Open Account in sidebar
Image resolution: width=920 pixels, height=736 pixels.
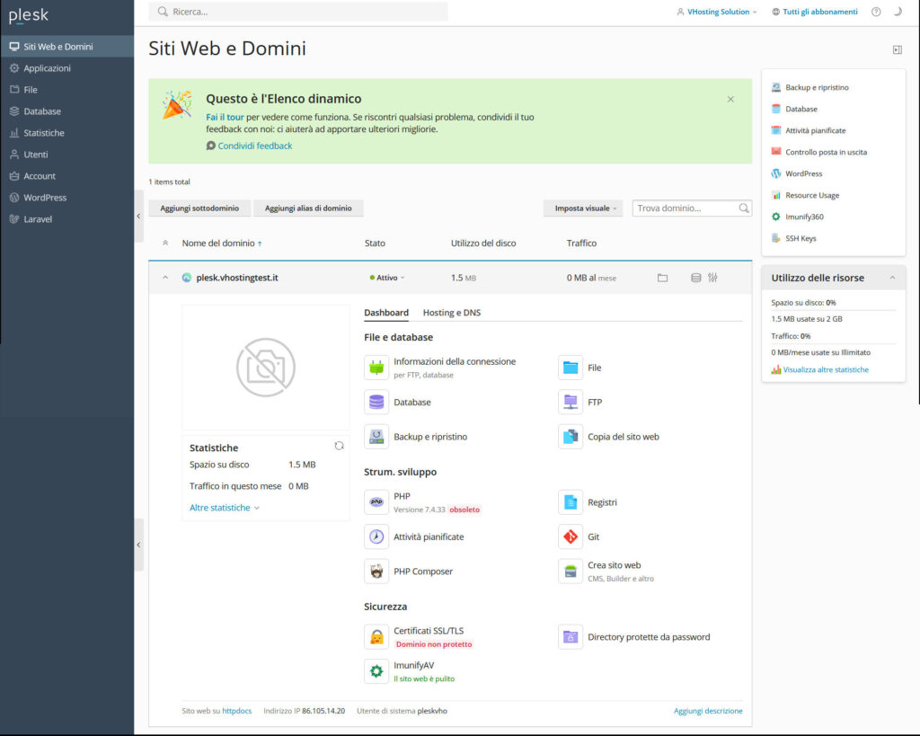coord(67,176)
